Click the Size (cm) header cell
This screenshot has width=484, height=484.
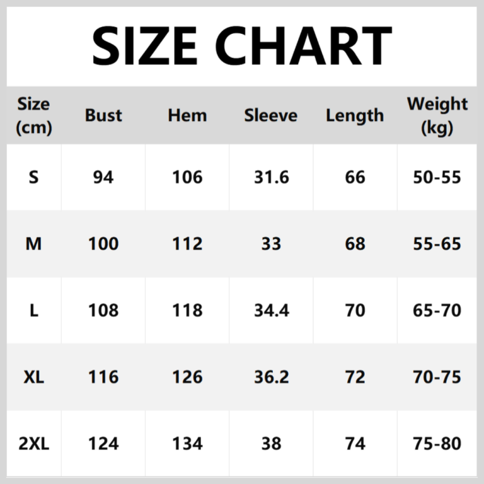coord(34,115)
